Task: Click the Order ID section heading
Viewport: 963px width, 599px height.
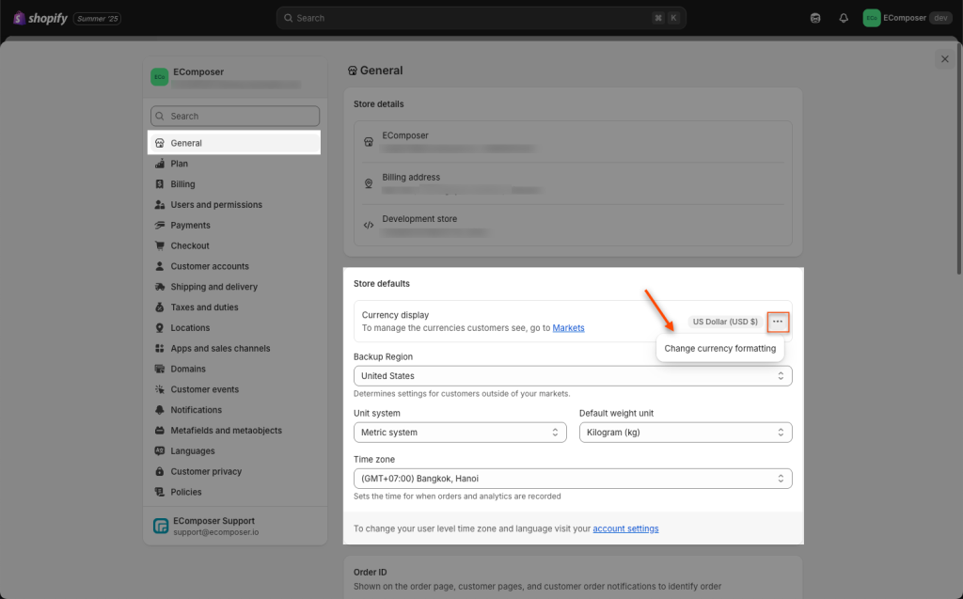Action: pyautogui.click(x=370, y=572)
